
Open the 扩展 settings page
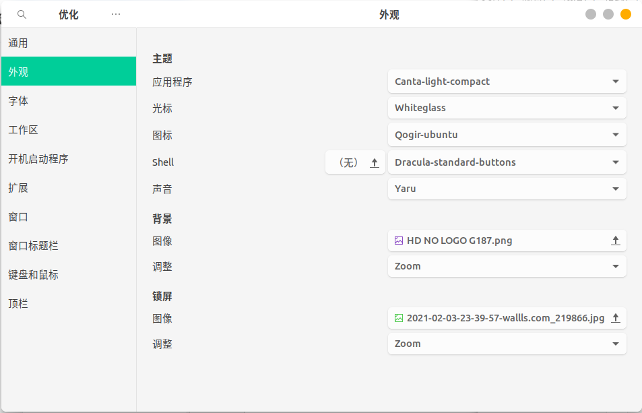click(x=67, y=187)
